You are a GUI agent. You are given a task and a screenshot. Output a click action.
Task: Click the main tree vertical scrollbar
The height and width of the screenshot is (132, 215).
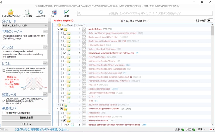213,75
